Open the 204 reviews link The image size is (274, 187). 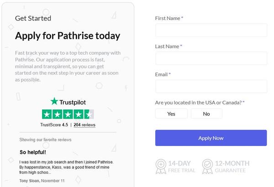[84, 125]
